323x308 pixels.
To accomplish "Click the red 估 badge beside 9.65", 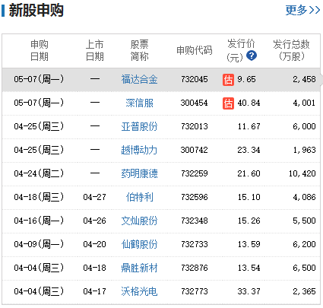I will [x=228, y=80].
